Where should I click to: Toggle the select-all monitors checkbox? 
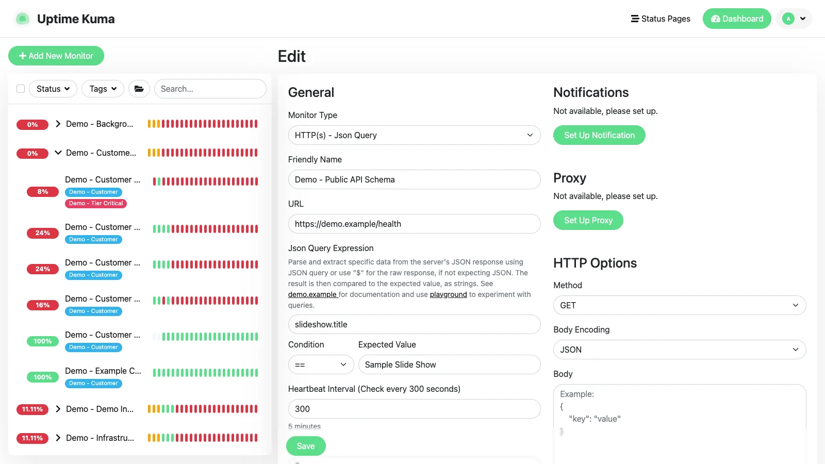(x=21, y=89)
